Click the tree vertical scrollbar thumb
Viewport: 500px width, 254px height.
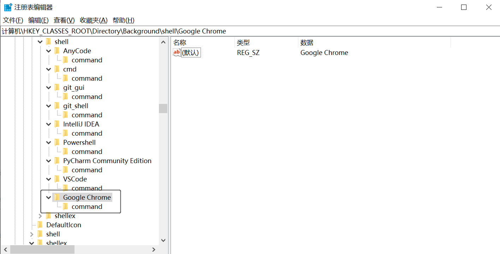point(163,109)
